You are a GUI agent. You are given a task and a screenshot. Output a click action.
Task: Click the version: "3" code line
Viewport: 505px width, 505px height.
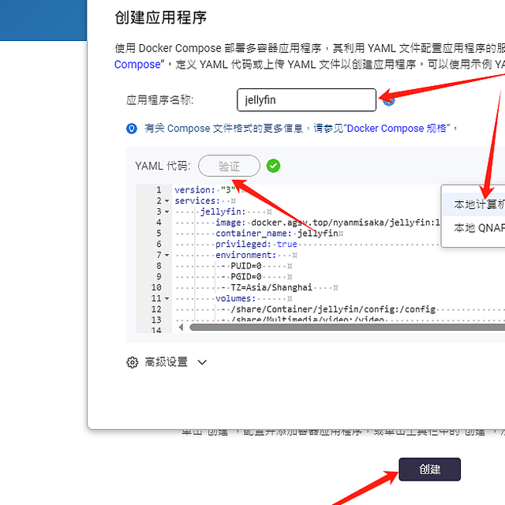205,190
